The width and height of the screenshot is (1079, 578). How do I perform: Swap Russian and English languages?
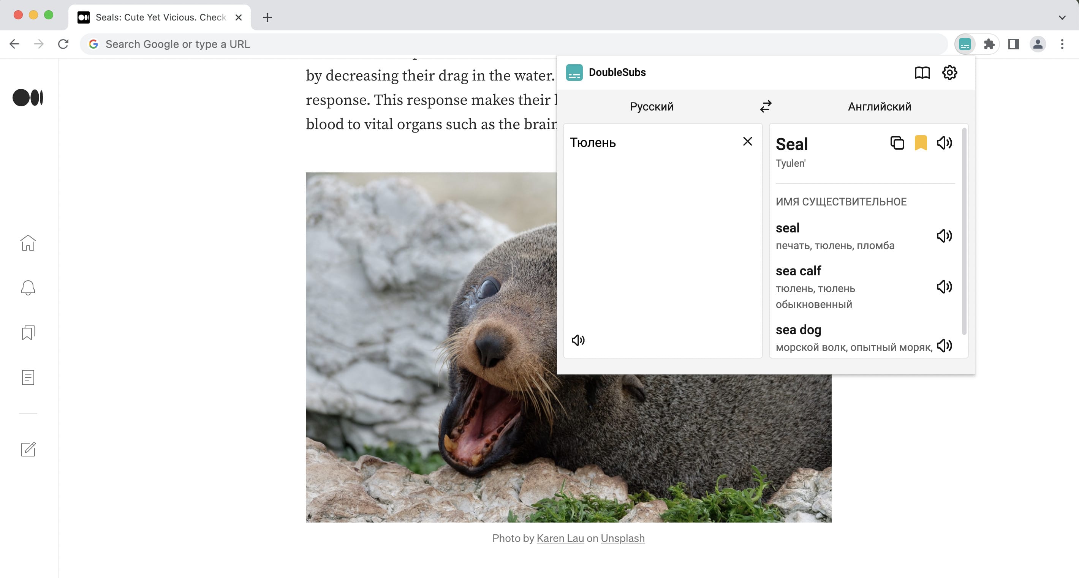click(766, 106)
